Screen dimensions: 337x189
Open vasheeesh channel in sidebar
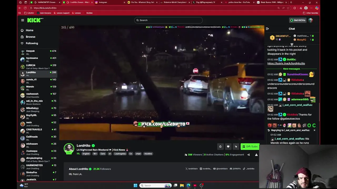click(x=38, y=95)
